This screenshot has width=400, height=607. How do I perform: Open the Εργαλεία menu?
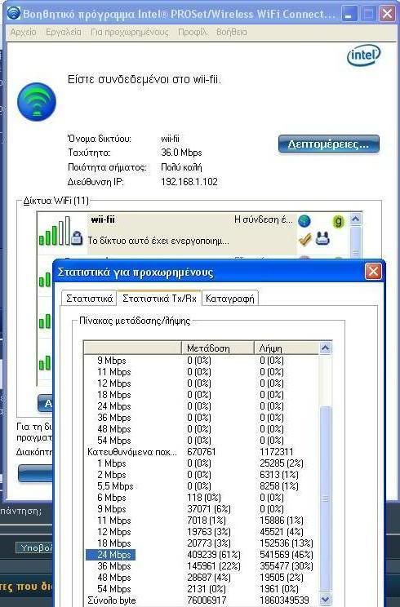(x=64, y=32)
